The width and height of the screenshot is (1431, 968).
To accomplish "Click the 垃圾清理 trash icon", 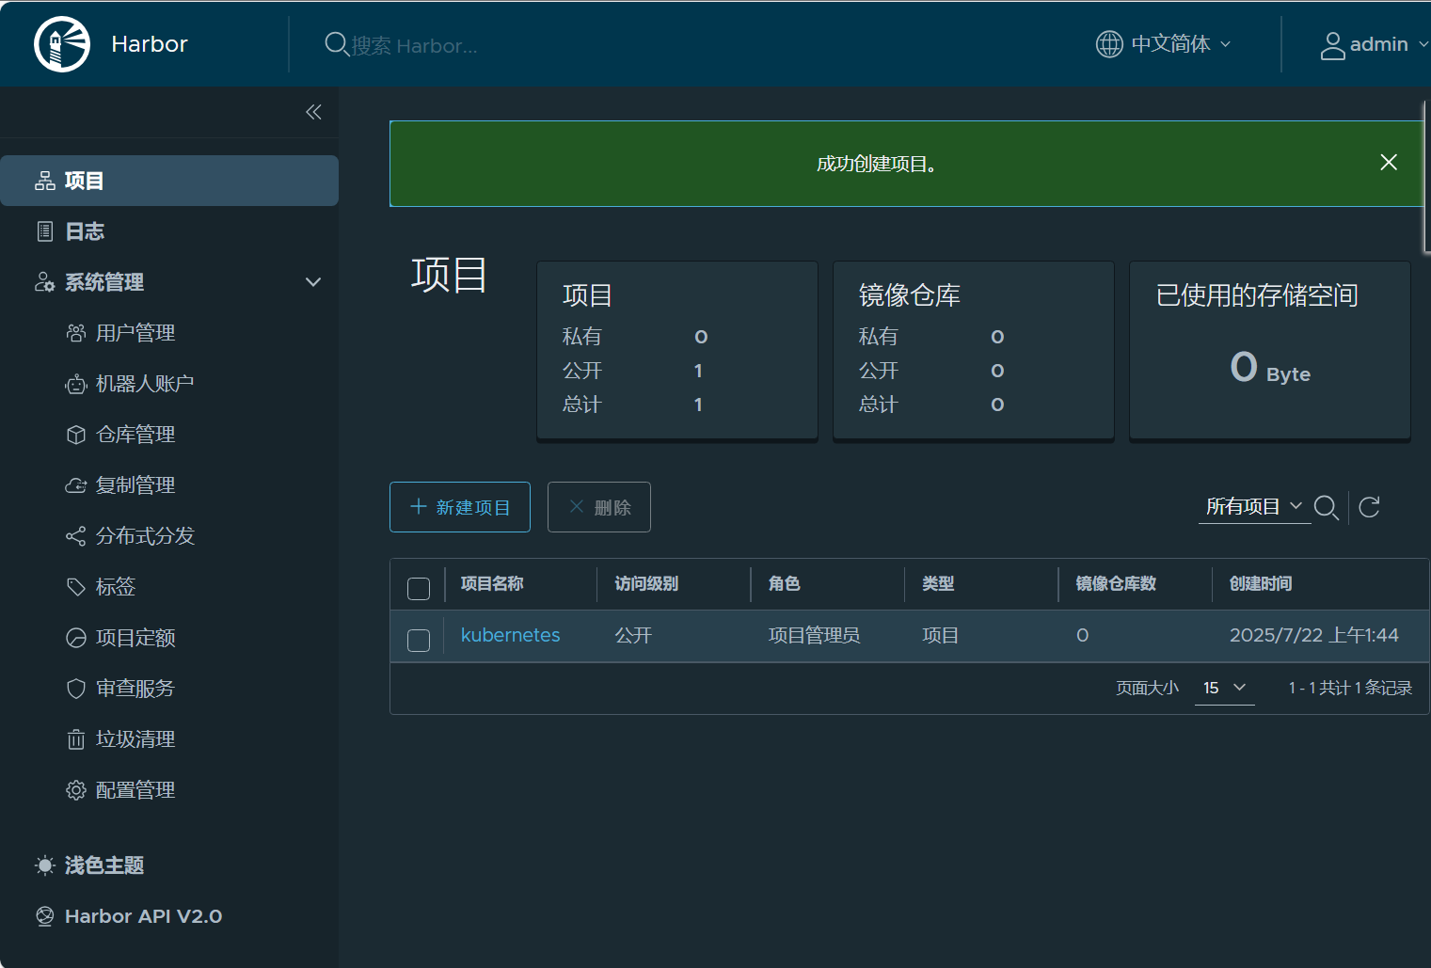I will coord(76,739).
